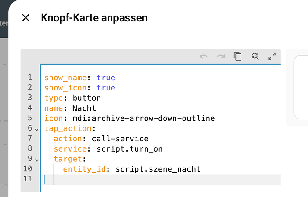This screenshot has height=197, width=308.
Task: Expand the code editor to fullscreen
Action: point(272,56)
